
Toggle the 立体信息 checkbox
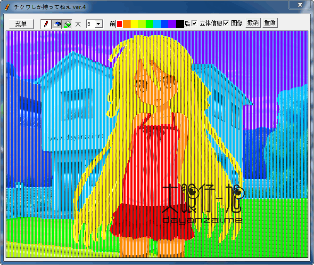coord(194,23)
